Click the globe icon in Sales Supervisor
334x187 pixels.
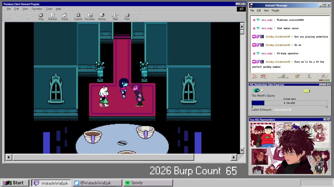(256, 90)
